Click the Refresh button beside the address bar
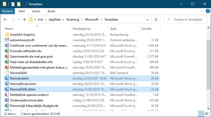The height and width of the screenshot is (117, 211). (156, 20)
